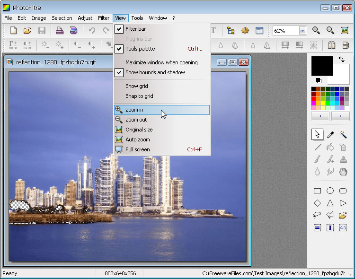This screenshot has height=279, width=355.
Task: Select the Smudge finger tool
Action: pyautogui.click(x=330, y=172)
